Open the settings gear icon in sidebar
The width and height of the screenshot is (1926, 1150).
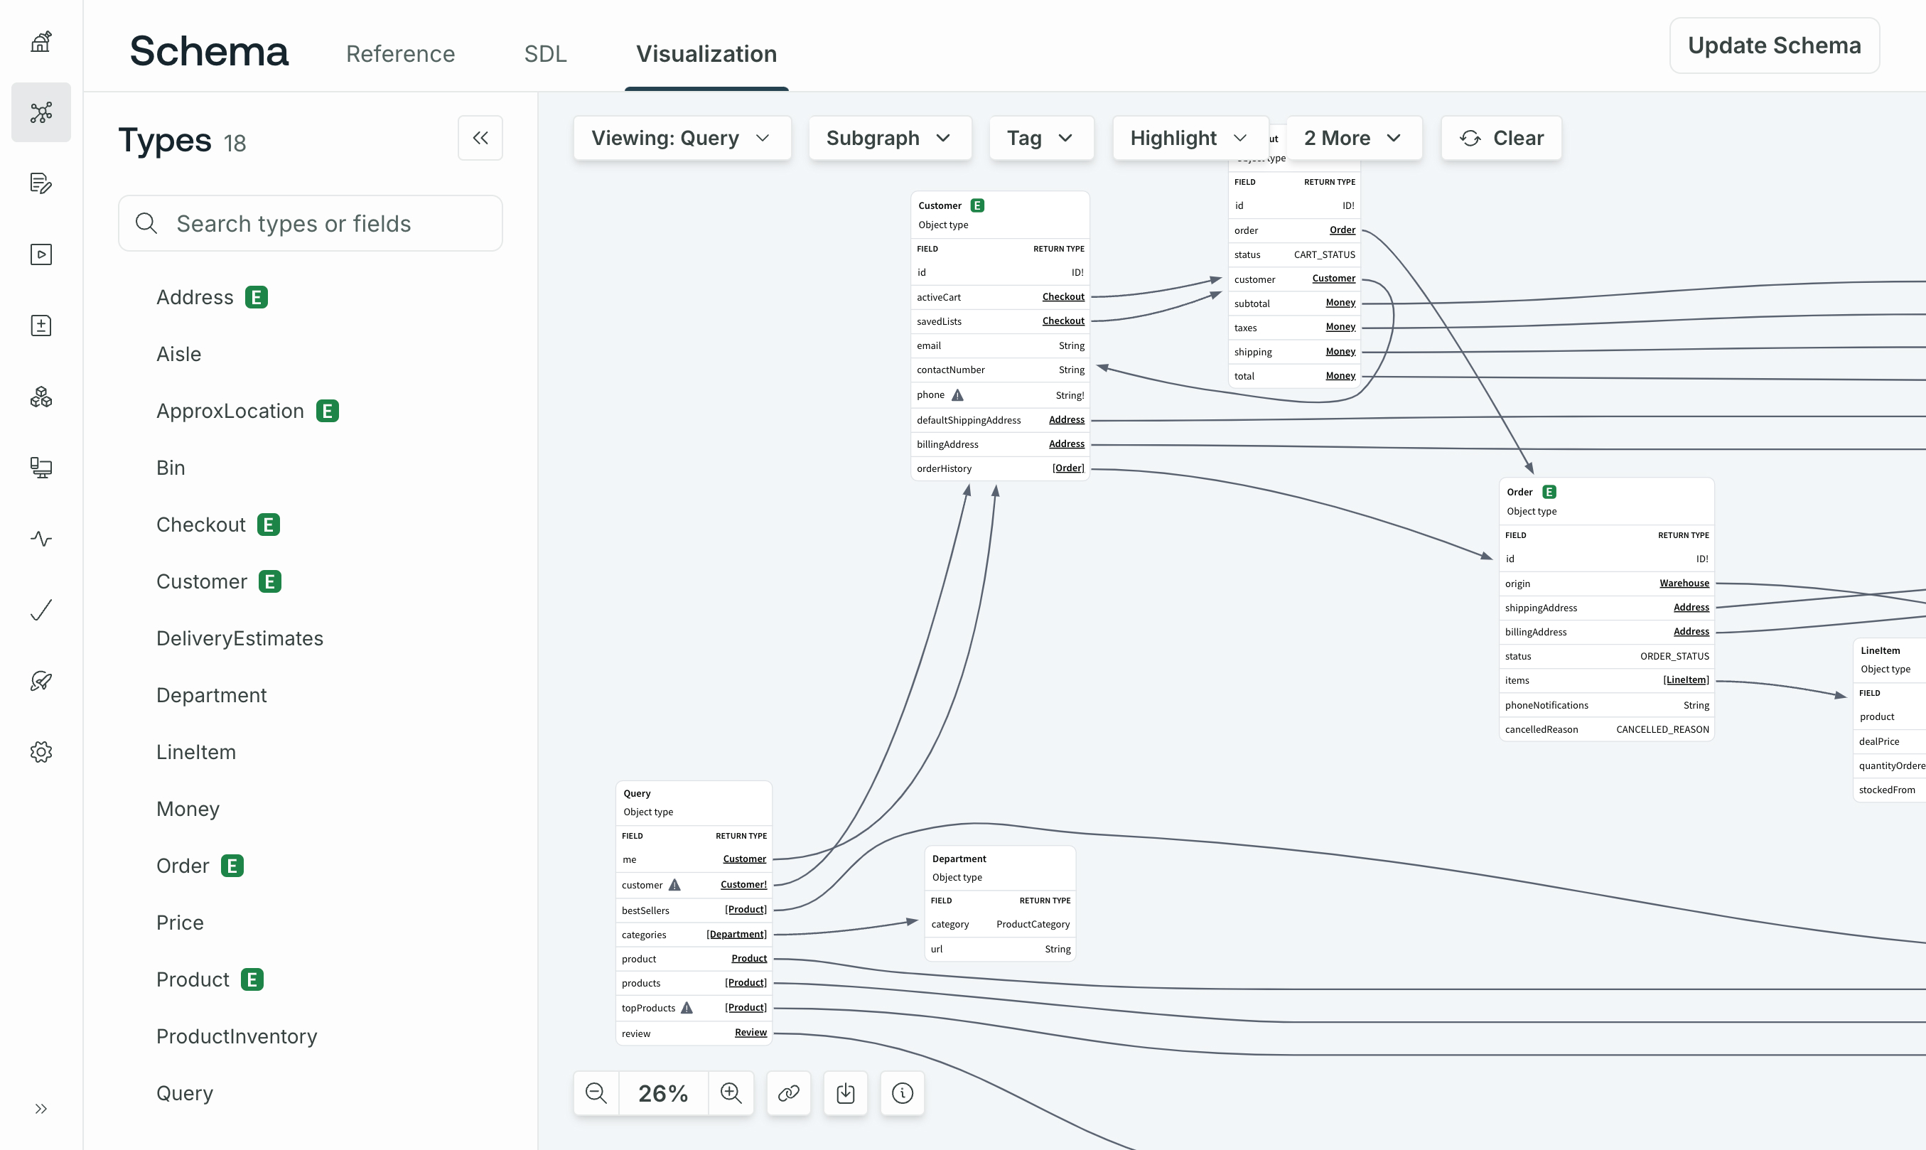click(41, 752)
